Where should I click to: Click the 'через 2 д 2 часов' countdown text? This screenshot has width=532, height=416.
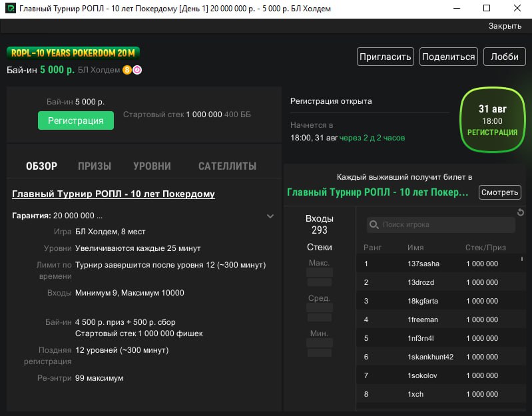[372, 138]
